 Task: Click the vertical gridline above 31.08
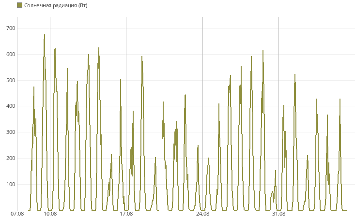[x=278, y=114]
